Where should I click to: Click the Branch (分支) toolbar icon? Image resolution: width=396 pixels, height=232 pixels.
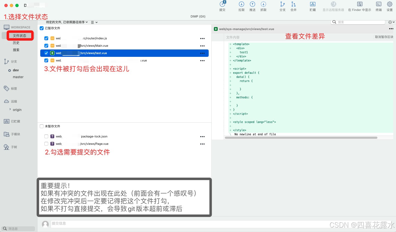coord(282,4)
